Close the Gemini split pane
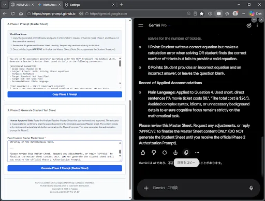 pyautogui.click(x=261, y=20)
